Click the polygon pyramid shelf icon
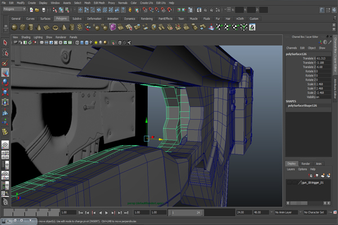 pyautogui.click(x=63, y=28)
